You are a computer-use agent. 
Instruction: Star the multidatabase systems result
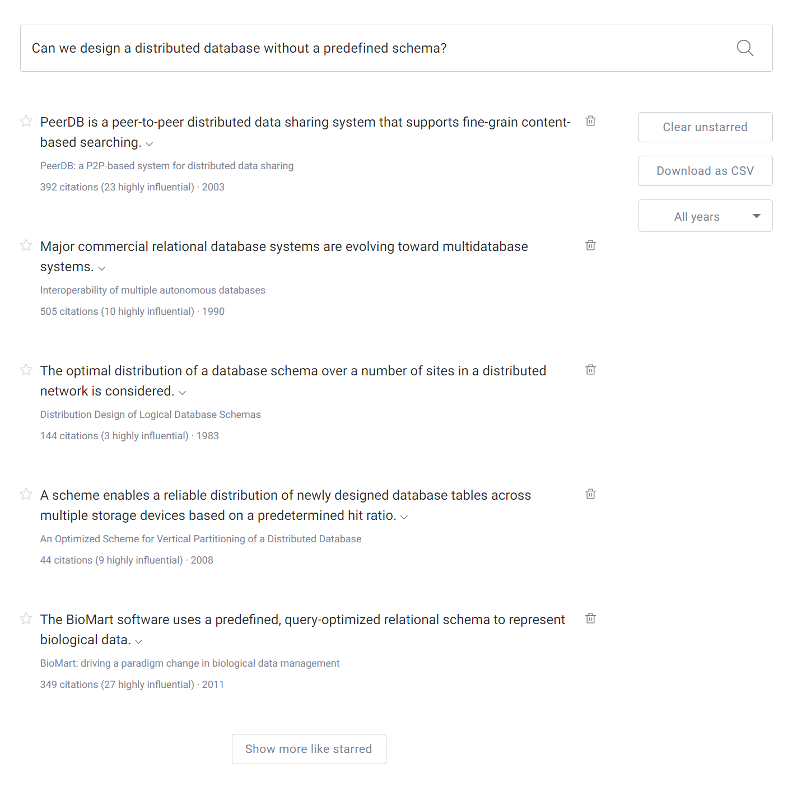(x=26, y=245)
